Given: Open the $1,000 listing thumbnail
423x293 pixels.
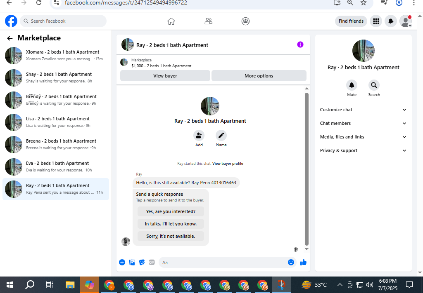Looking at the screenshot, I should tap(124, 62).
